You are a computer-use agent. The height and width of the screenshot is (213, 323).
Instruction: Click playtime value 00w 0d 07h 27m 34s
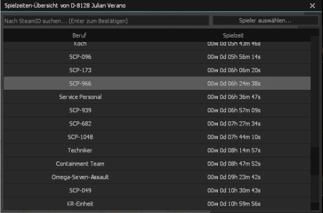pos(234,124)
